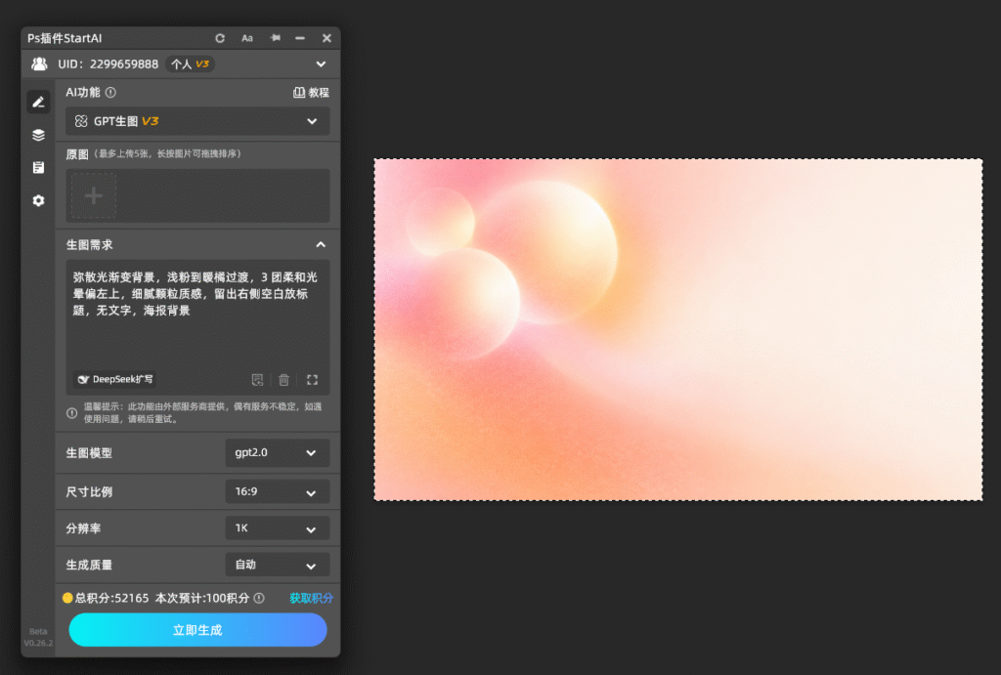
Task: Click the info icon beside AI功能
Action: pos(110,93)
